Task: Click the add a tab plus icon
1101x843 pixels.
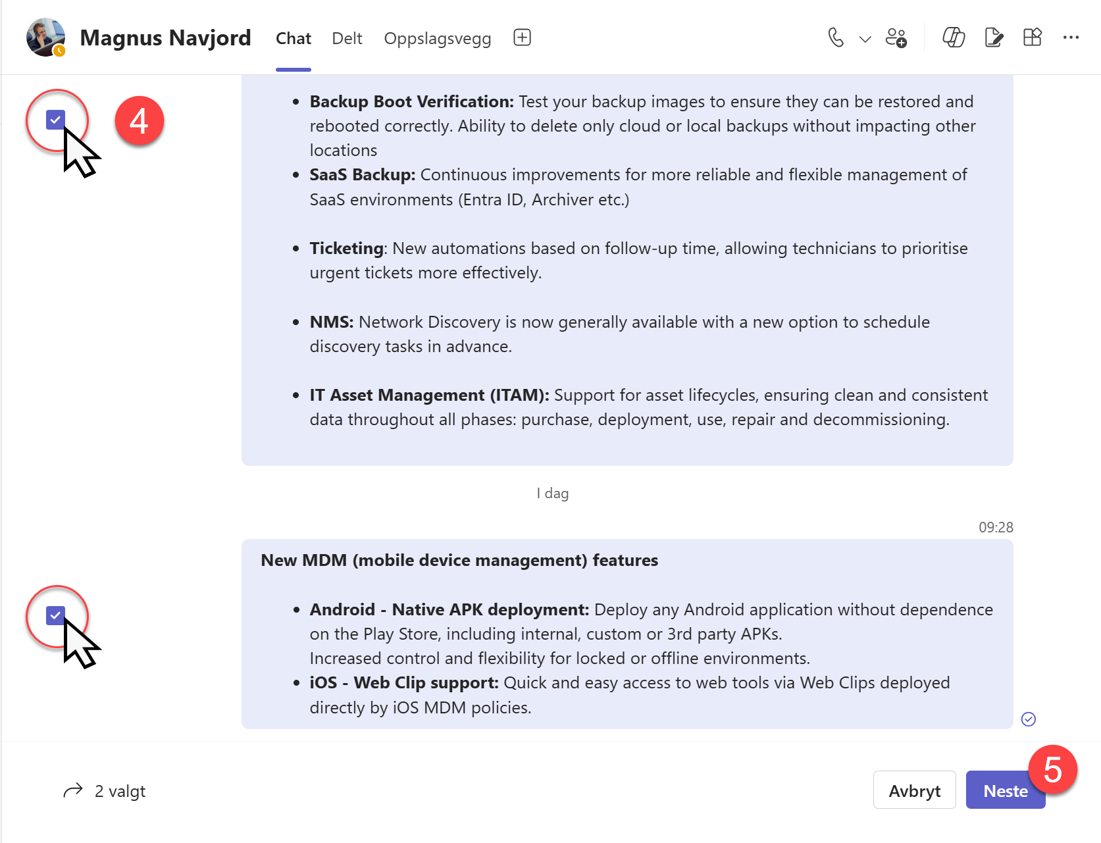Action: click(x=521, y=37)
